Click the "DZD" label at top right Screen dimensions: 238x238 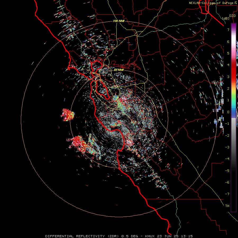[232, 16]
